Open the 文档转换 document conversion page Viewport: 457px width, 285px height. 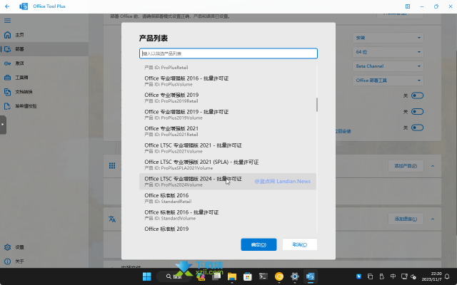pyautogui.click(x=44, y=92)
